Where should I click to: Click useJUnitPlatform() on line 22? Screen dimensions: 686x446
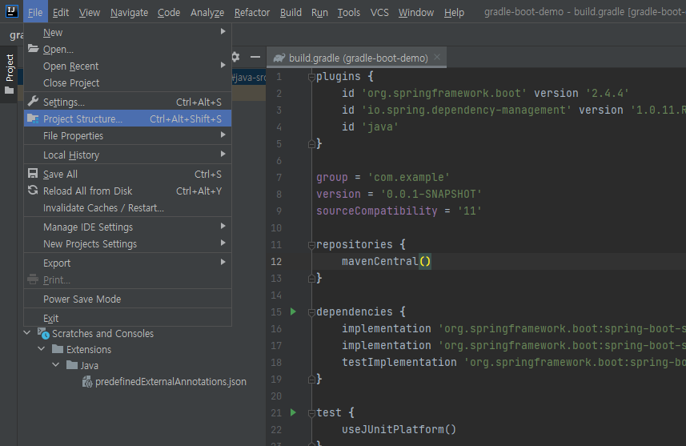399,429
